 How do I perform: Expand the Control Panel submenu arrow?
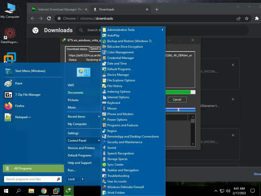(x=99, y=141)
